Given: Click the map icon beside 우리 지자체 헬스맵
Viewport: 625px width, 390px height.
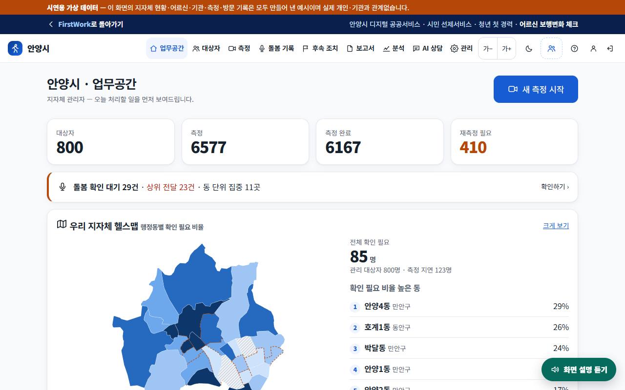Looking at the screenshot, I should pos(62,224).
